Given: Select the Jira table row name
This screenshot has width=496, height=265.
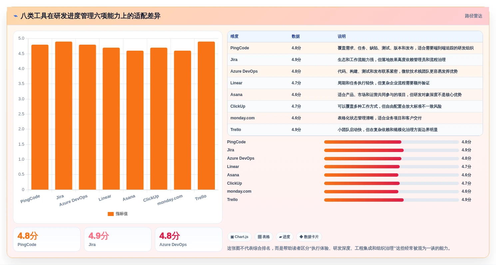Looking at the screenshot, I should point(234,60).
